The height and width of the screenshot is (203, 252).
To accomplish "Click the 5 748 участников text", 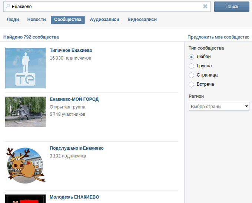I will [x=67, y=114].
